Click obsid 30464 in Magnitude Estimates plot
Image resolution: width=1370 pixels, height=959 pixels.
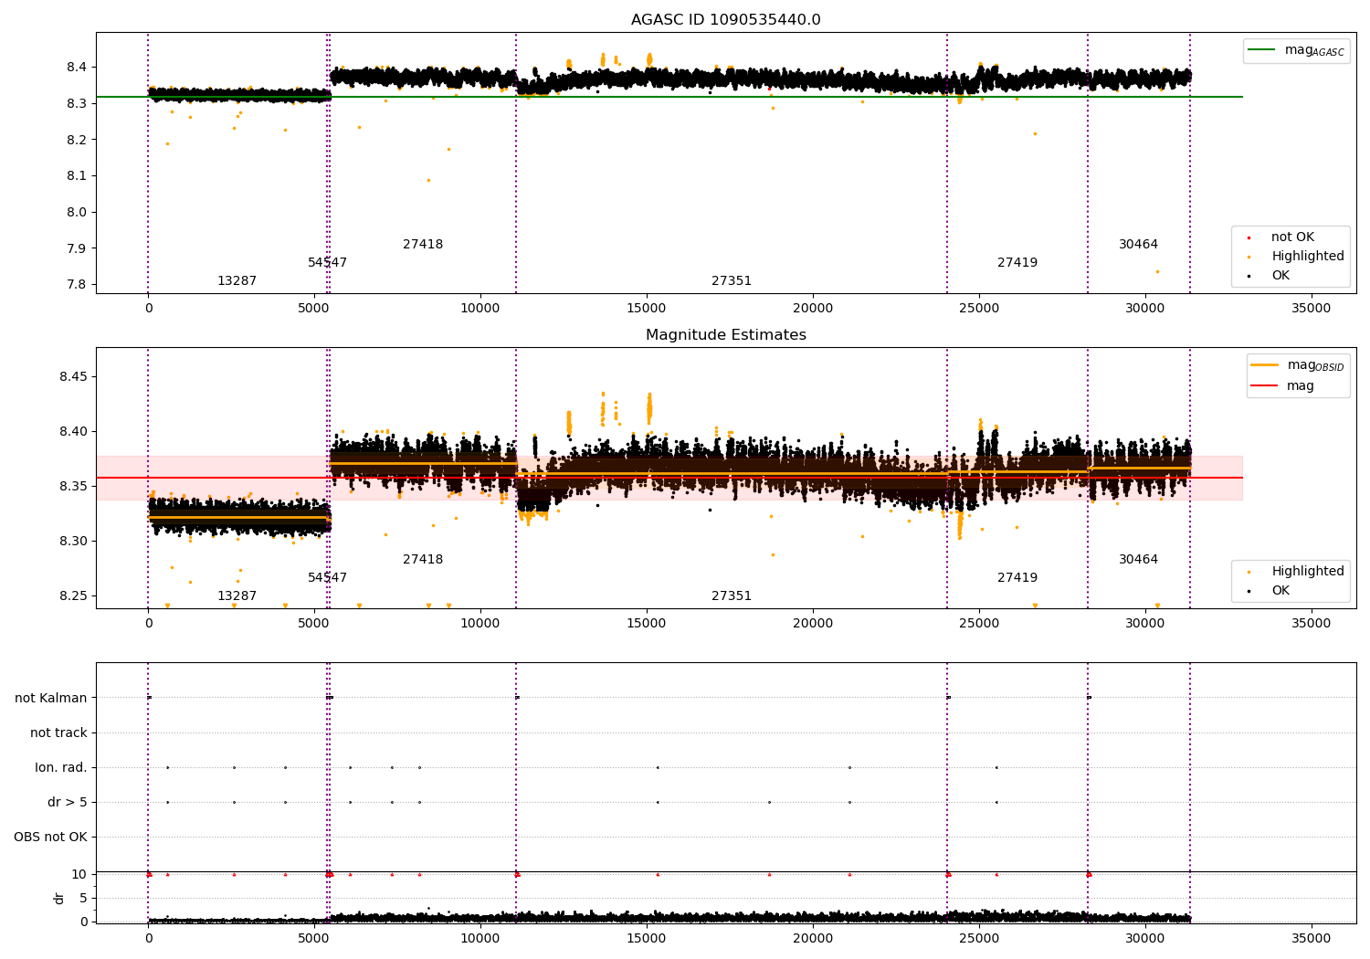pos(1138,560)
